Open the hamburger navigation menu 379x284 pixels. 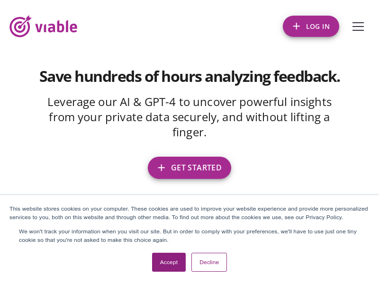358,27
